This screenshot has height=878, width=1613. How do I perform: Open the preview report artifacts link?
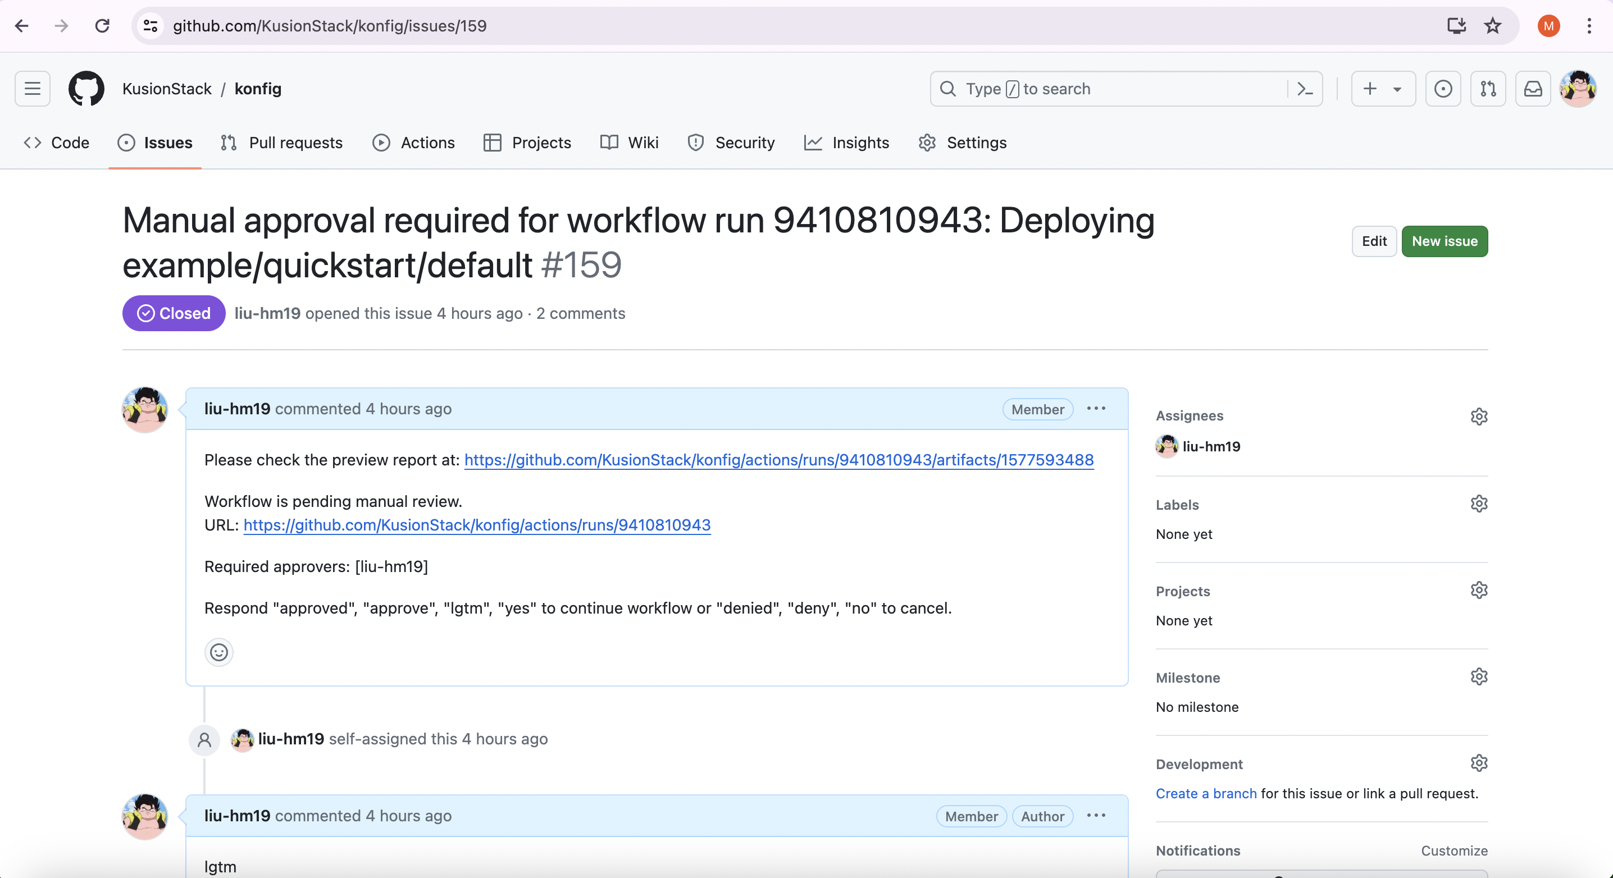click(778, 460)
